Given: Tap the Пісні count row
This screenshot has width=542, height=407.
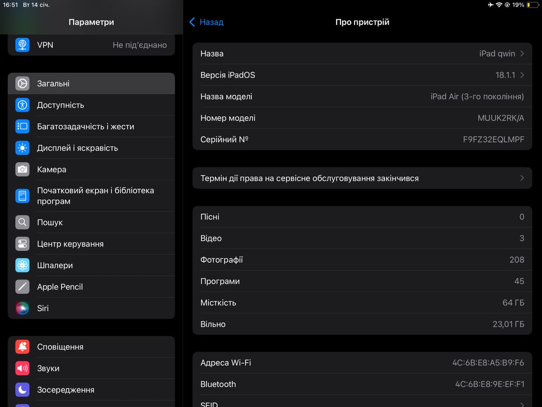Looking at the screenshot, I should (362, 217).
